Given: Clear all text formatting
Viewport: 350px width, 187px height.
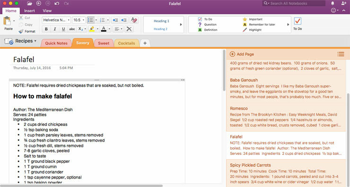Looking at the screenshot, I should 134,20.
